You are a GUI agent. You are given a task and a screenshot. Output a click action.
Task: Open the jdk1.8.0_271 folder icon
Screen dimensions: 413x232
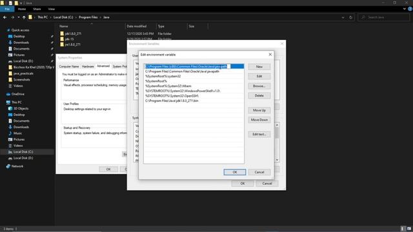point(62,34)
